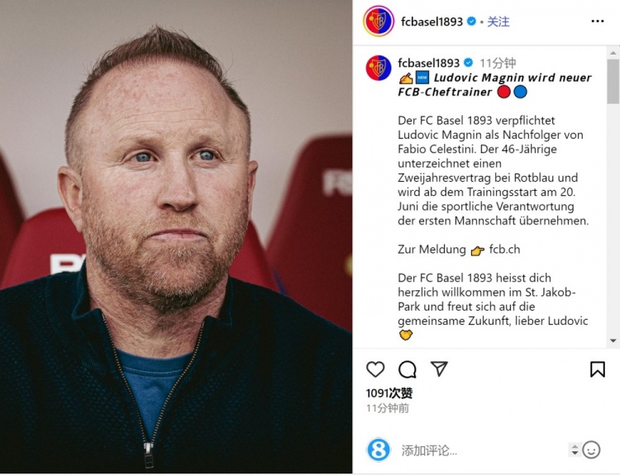Click the blue number 8 commenter avatar
The width and height of the screenshot is (620, 476).
click(x=379, y=450)
